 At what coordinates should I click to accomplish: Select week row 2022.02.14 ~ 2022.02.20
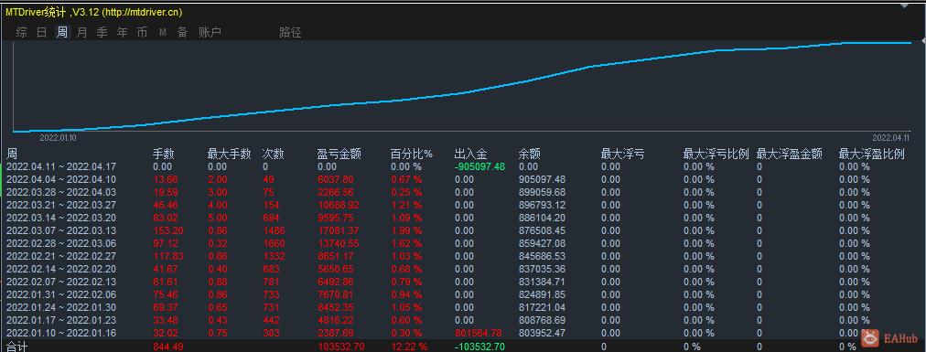click(463, 268)
